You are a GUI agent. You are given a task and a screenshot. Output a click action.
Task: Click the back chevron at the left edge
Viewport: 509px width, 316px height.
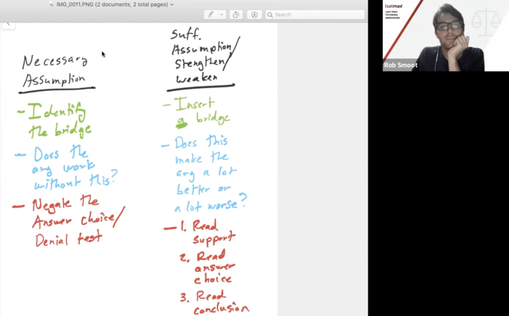8,24
